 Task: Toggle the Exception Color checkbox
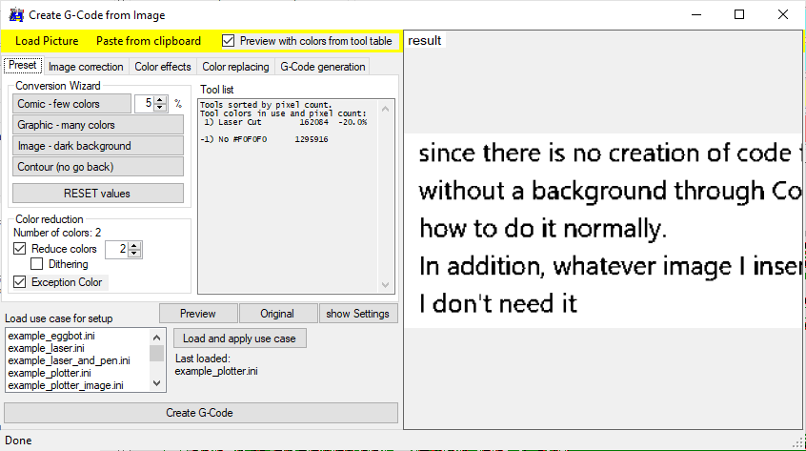click(21, 282)
